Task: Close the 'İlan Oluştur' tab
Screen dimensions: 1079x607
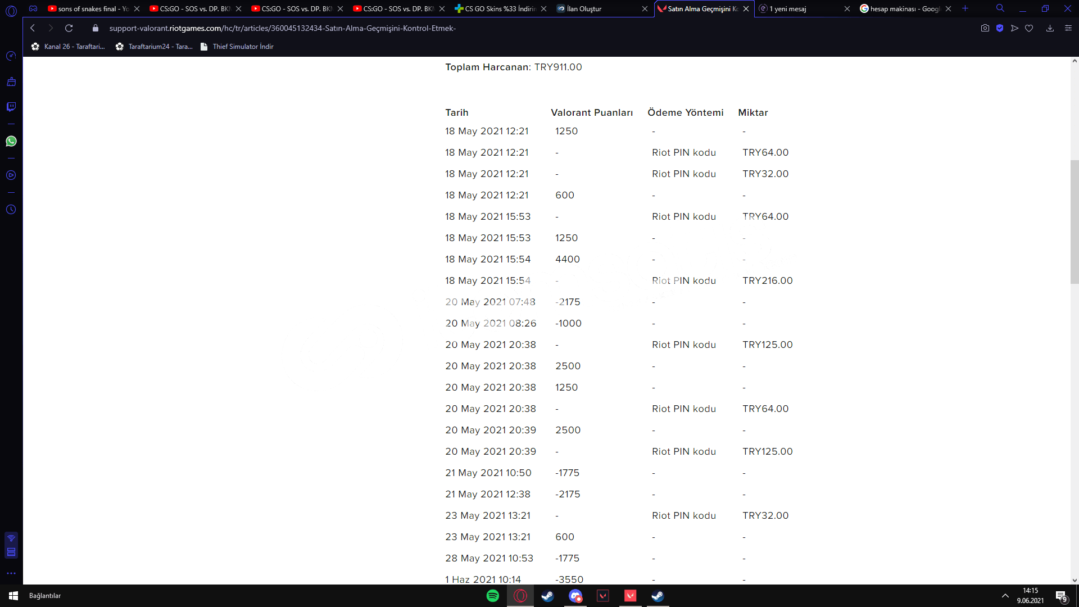Action: point(645,8)
